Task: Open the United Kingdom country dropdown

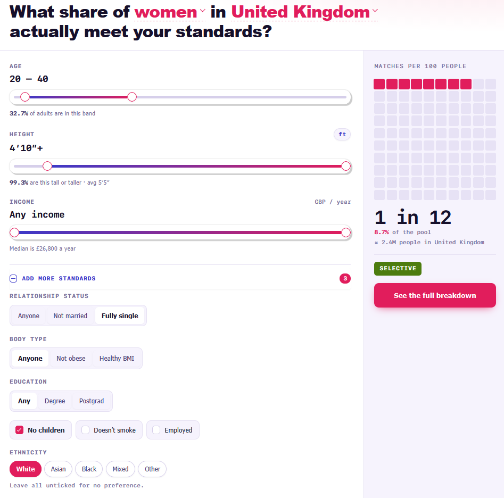Action: [304, 12]
